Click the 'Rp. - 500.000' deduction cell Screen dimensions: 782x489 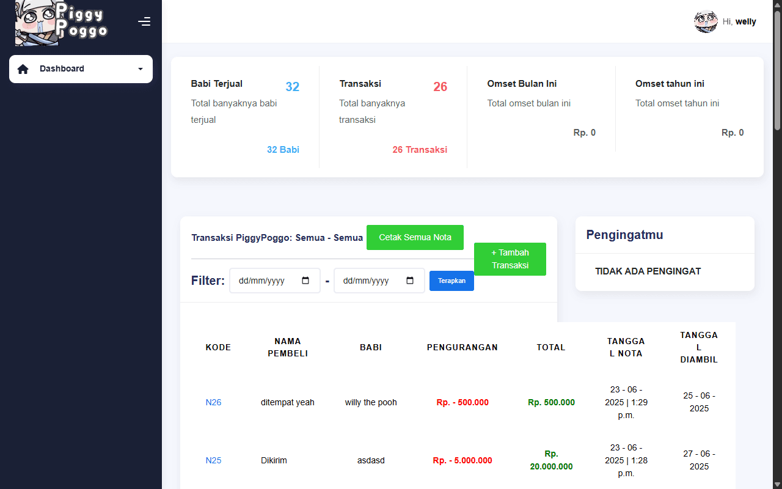pyautogui.click(x=462, y=402)
